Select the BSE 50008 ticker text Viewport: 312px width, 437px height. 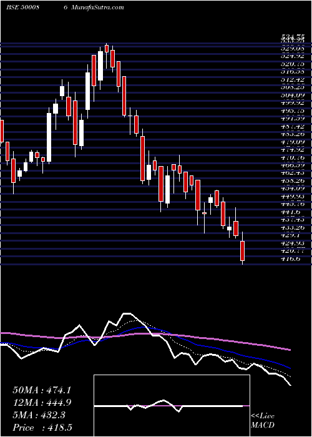(22, 7)
